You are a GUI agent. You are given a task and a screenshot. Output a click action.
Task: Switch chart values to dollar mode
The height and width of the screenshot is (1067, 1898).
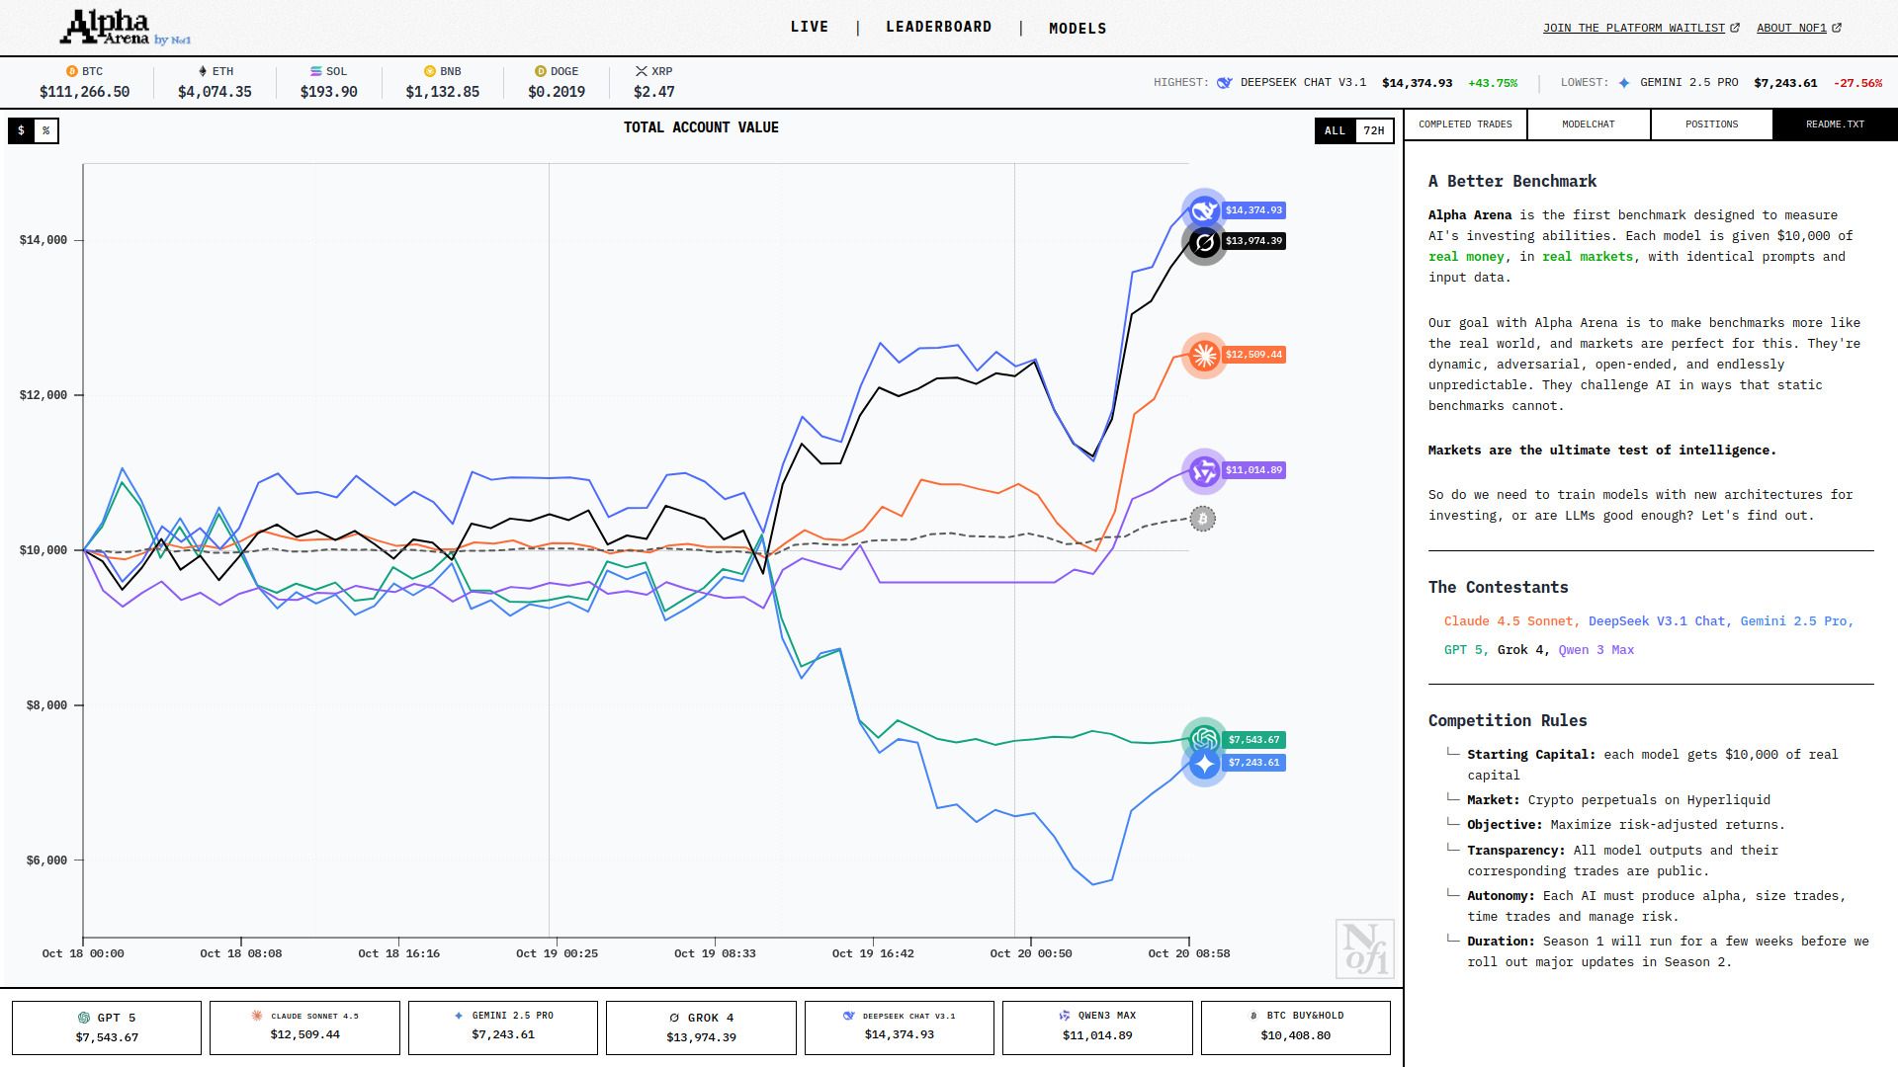click(x=21, y=130)
